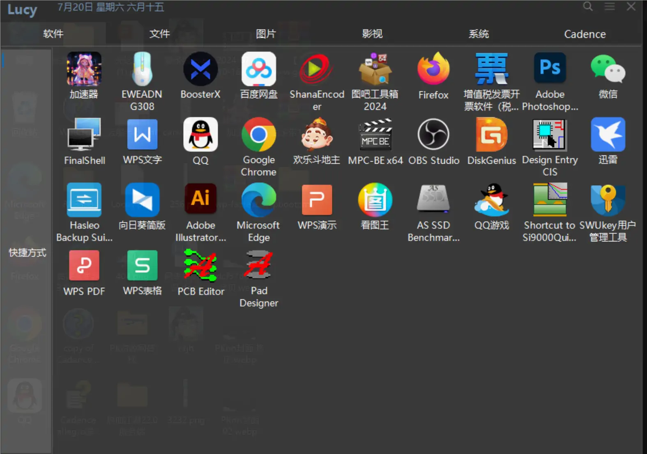Open Microsoft Edge in the launcher grid

(259, 200)
